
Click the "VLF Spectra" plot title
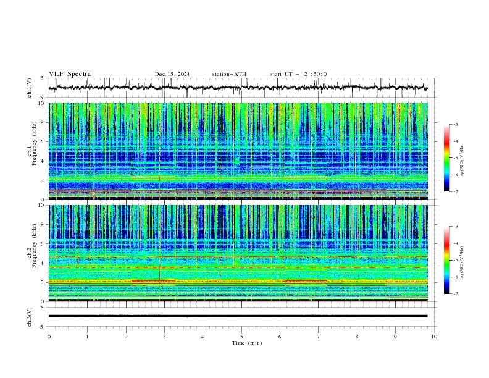pos(70,74)
